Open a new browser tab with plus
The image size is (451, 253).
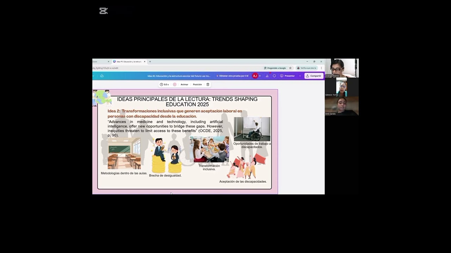click(150, 61)
